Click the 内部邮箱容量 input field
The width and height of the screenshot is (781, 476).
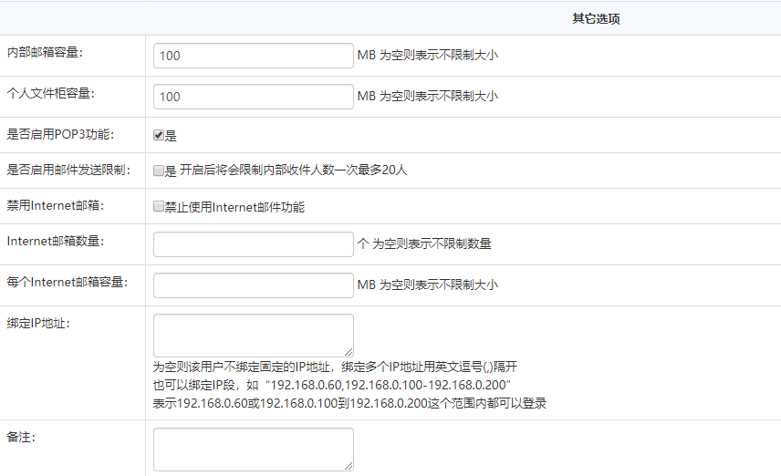(253, 56)
